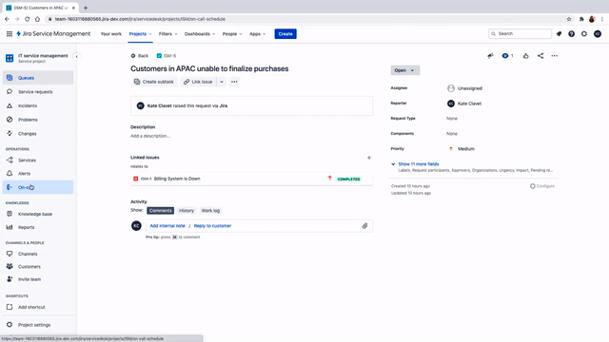Click the IT service management project header
609x342 pixels.
(37, 58)
